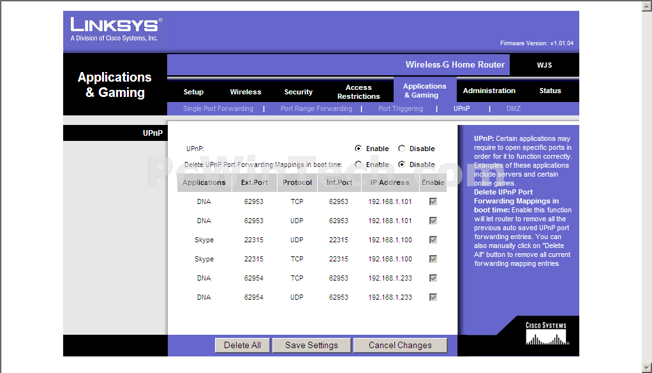This screenshot has height=373, width=652.
Task: Click the Enable column header
Action: click(x=433, y=182)
